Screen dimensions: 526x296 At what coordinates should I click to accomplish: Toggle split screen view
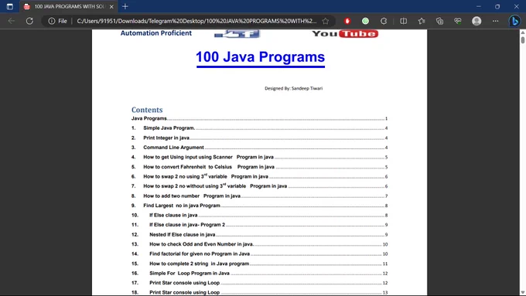(x=403, y=21)
